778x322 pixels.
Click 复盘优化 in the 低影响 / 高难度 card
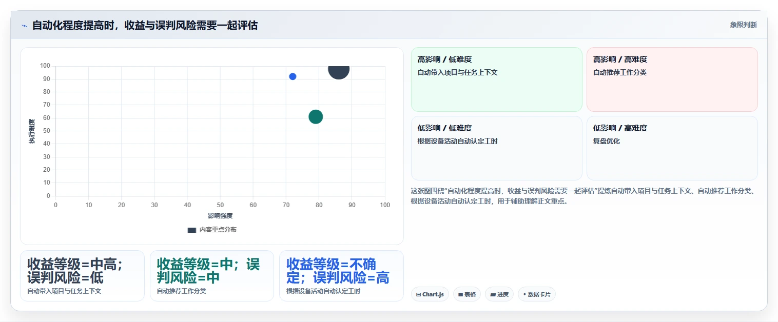(607, 141)
